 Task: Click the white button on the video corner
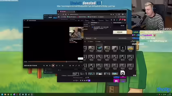pyautogui.click(x=80, y=59)
